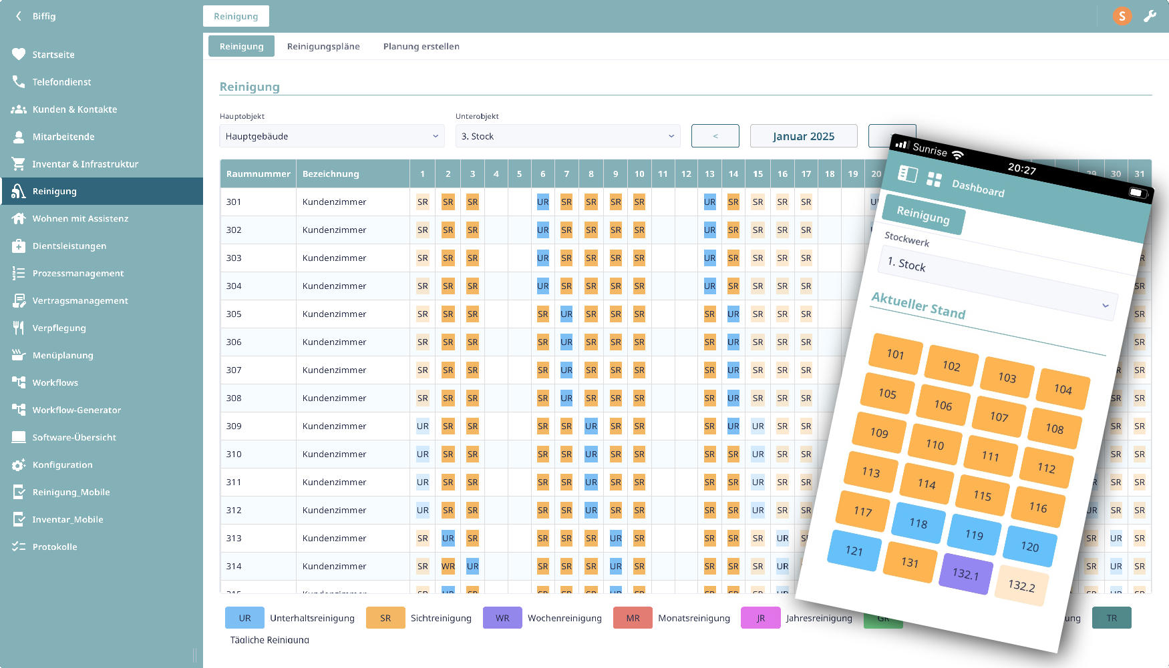Click the Workflow-Generator sidebar icon
The width and height of the screenshot is (1169, 668).
(x=19, y=410)
